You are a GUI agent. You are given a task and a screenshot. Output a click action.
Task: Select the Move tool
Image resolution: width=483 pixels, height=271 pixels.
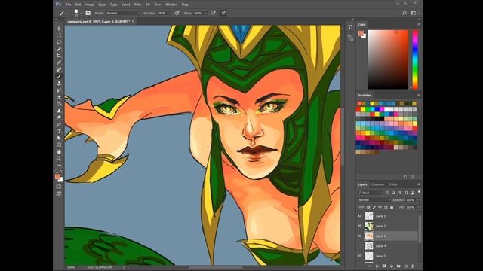(x=59, y=29)
